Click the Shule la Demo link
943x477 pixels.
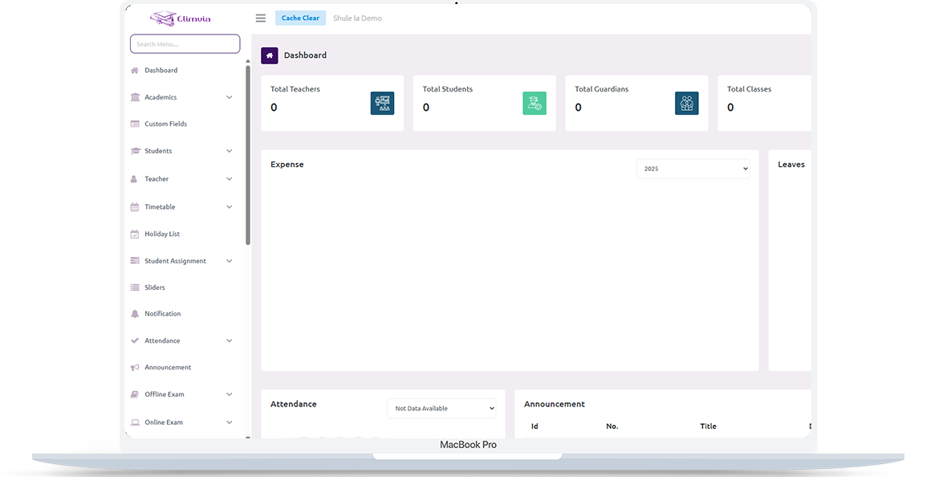(357, 18)
